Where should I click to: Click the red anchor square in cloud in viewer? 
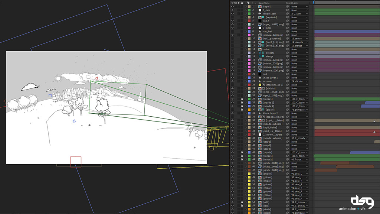tap(97, 78)
